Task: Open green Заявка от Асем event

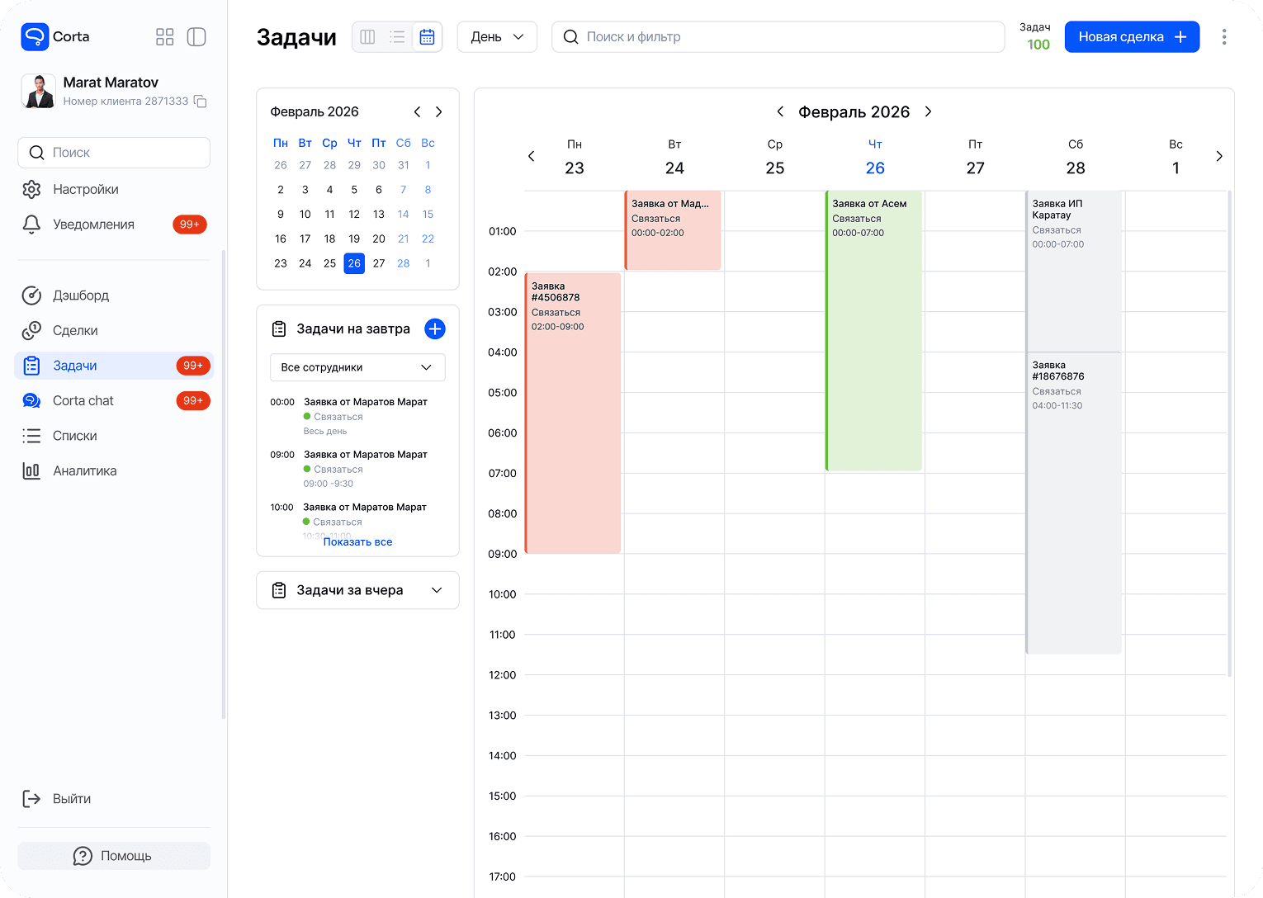Action: (x=873, y=331)
